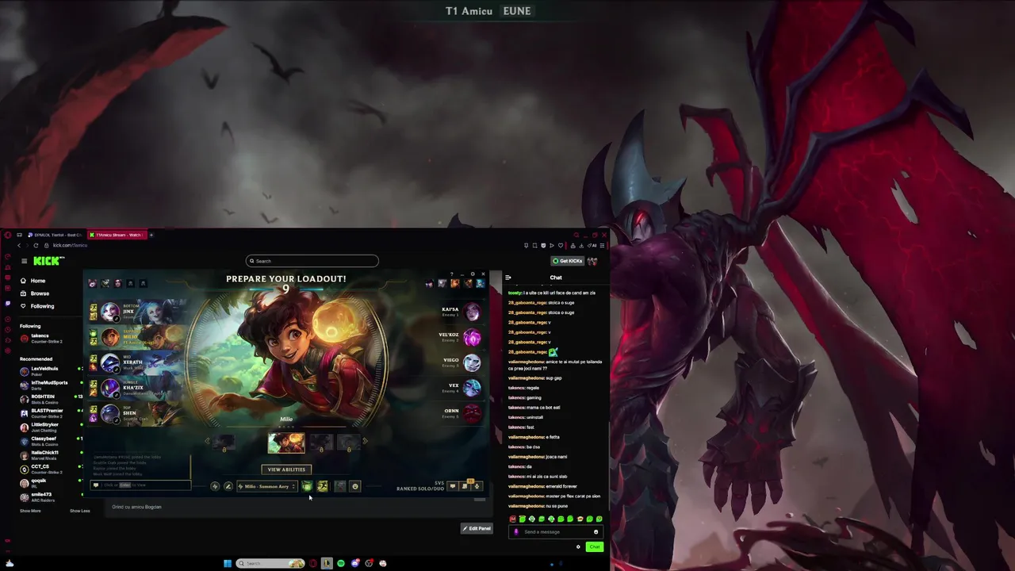Open League client settings gear
The image size is (1015, 571).
(473, 274)
